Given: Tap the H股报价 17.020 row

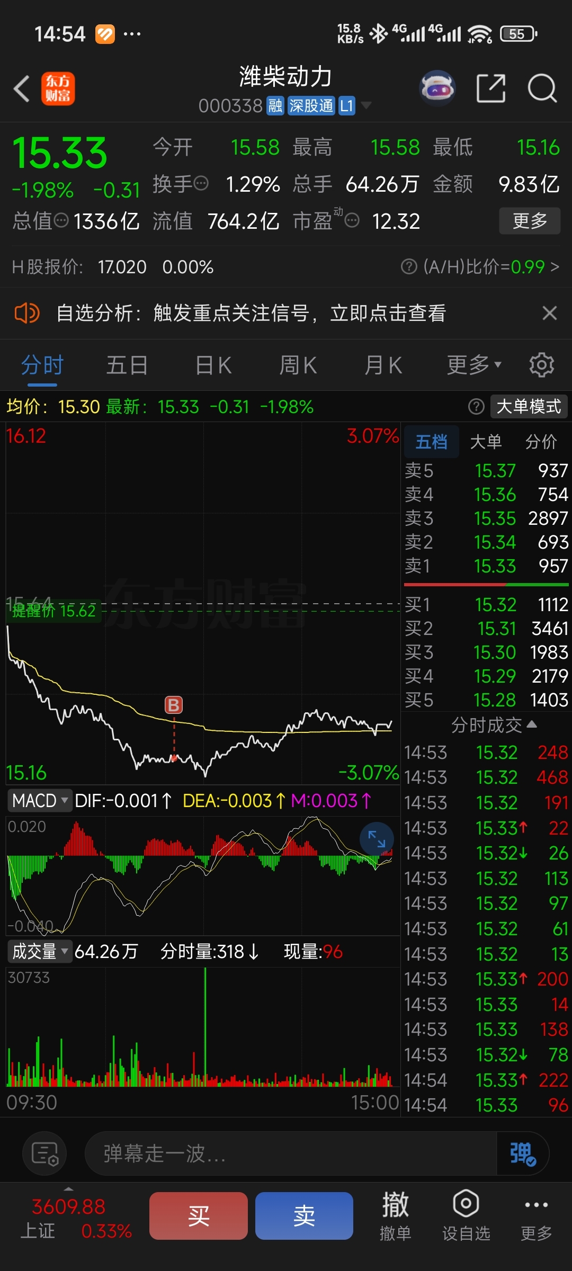Looking at the screenshot, I should tap(113, 266).
